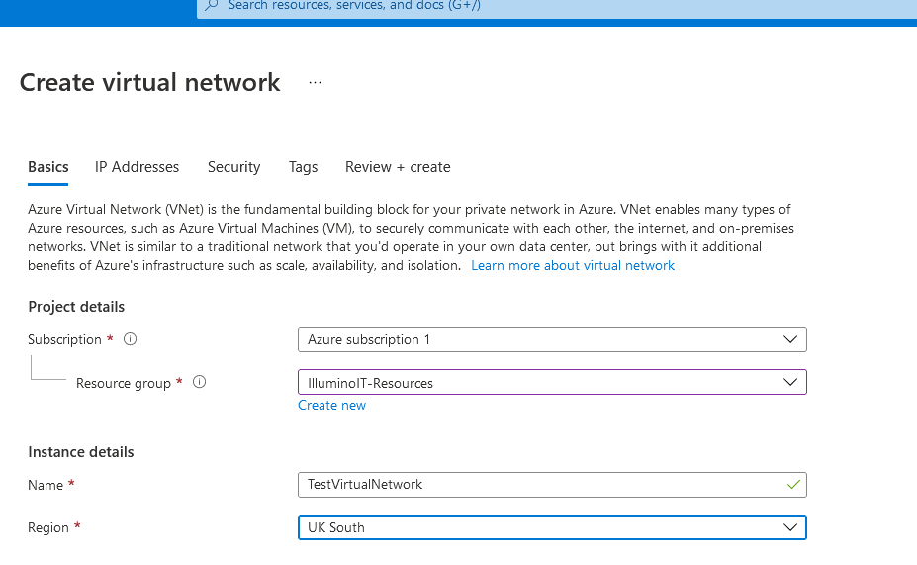Focus the Name input field
917x565 pixels.
click(552, 485)
